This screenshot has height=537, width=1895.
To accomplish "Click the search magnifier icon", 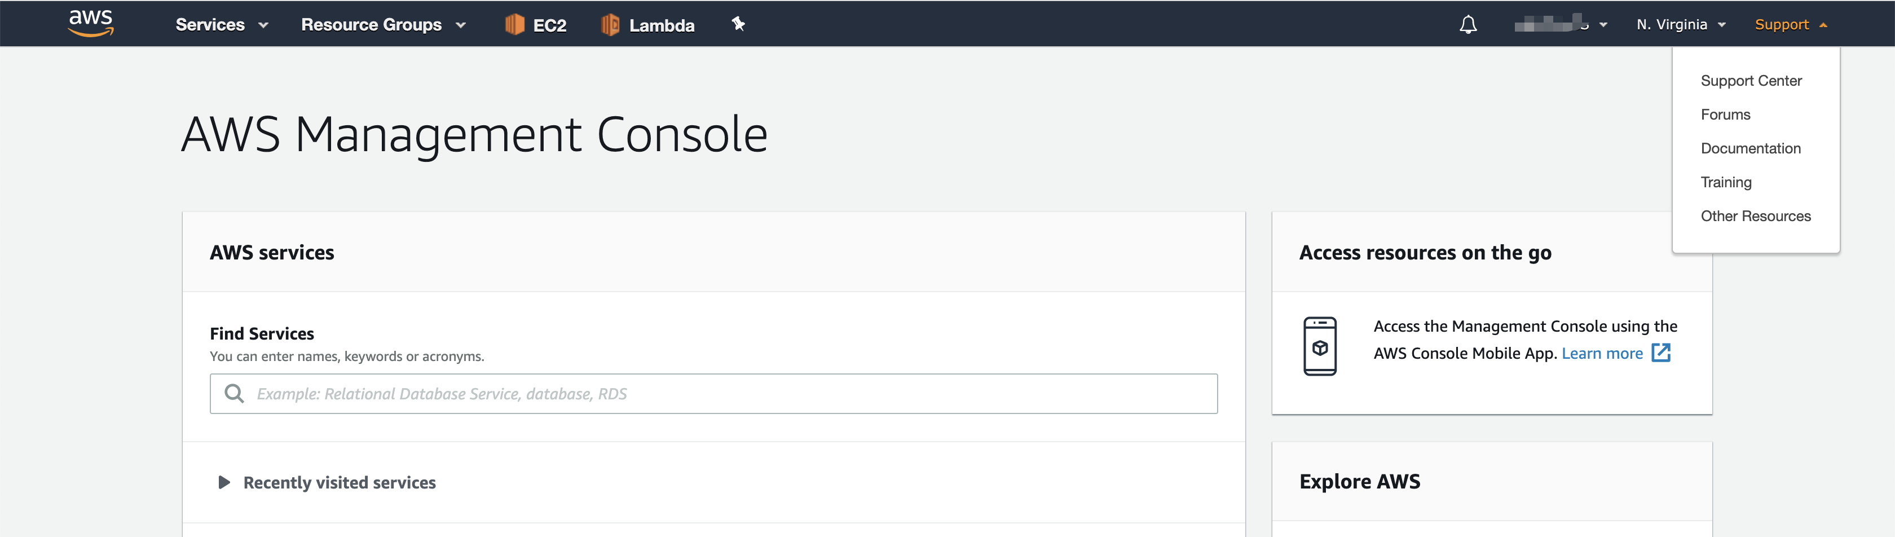I will pyautogui.click(x=234, y=394).
